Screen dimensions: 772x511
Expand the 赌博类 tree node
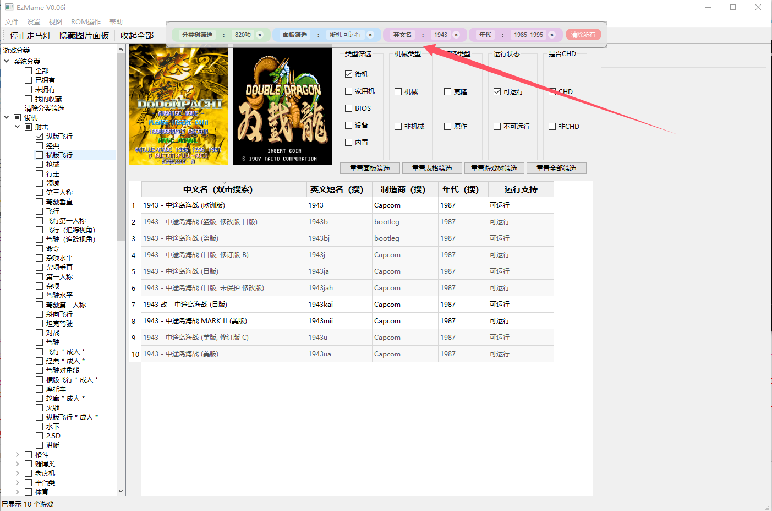(18, 464)
